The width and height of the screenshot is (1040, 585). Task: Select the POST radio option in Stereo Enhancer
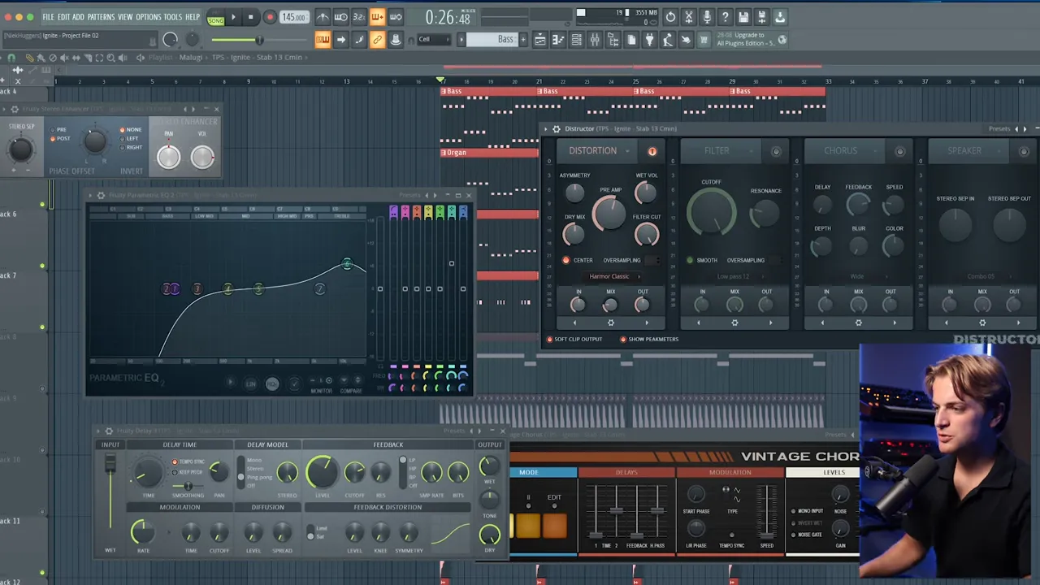(x=54, y=139)
